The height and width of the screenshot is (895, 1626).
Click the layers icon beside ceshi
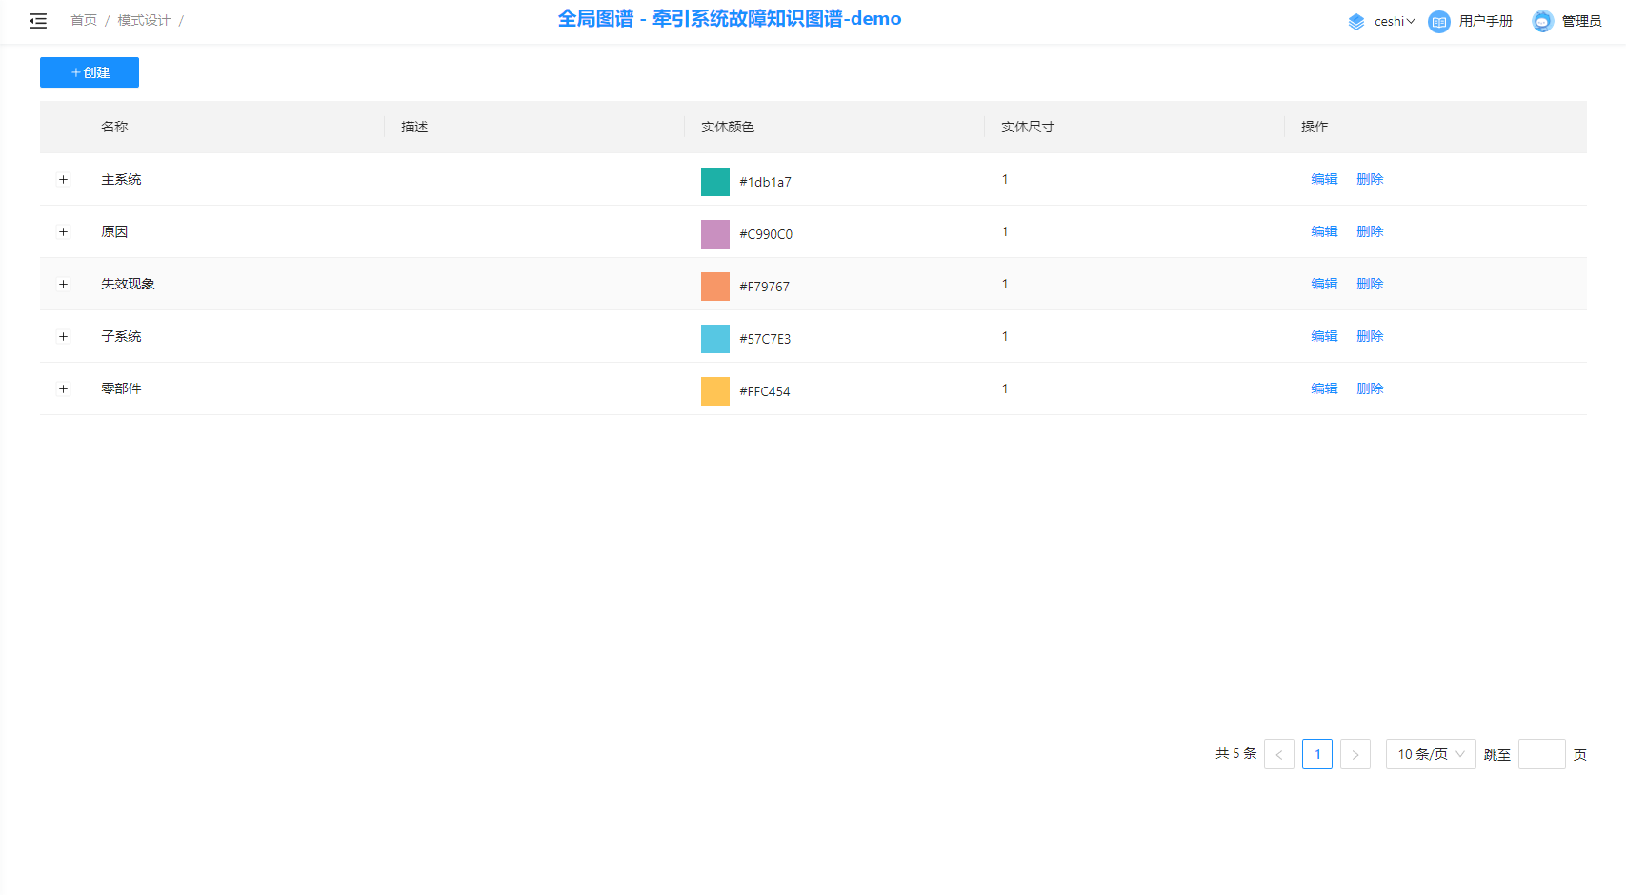point(1356,21)
